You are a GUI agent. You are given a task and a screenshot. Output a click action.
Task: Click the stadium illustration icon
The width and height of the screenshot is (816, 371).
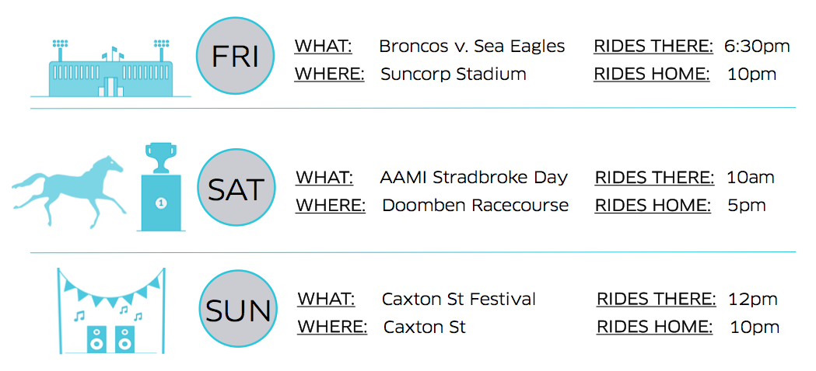[110, 68]
